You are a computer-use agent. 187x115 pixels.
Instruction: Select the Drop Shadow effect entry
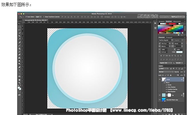(x=170, y=91)
